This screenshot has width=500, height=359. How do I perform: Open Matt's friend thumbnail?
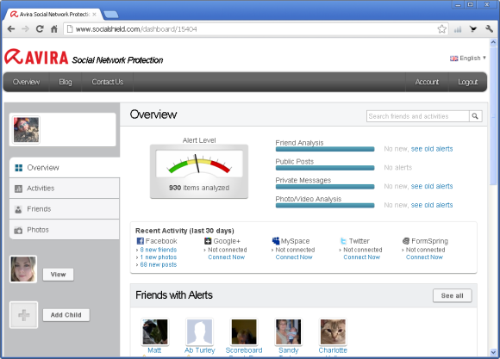coord(155,331)
